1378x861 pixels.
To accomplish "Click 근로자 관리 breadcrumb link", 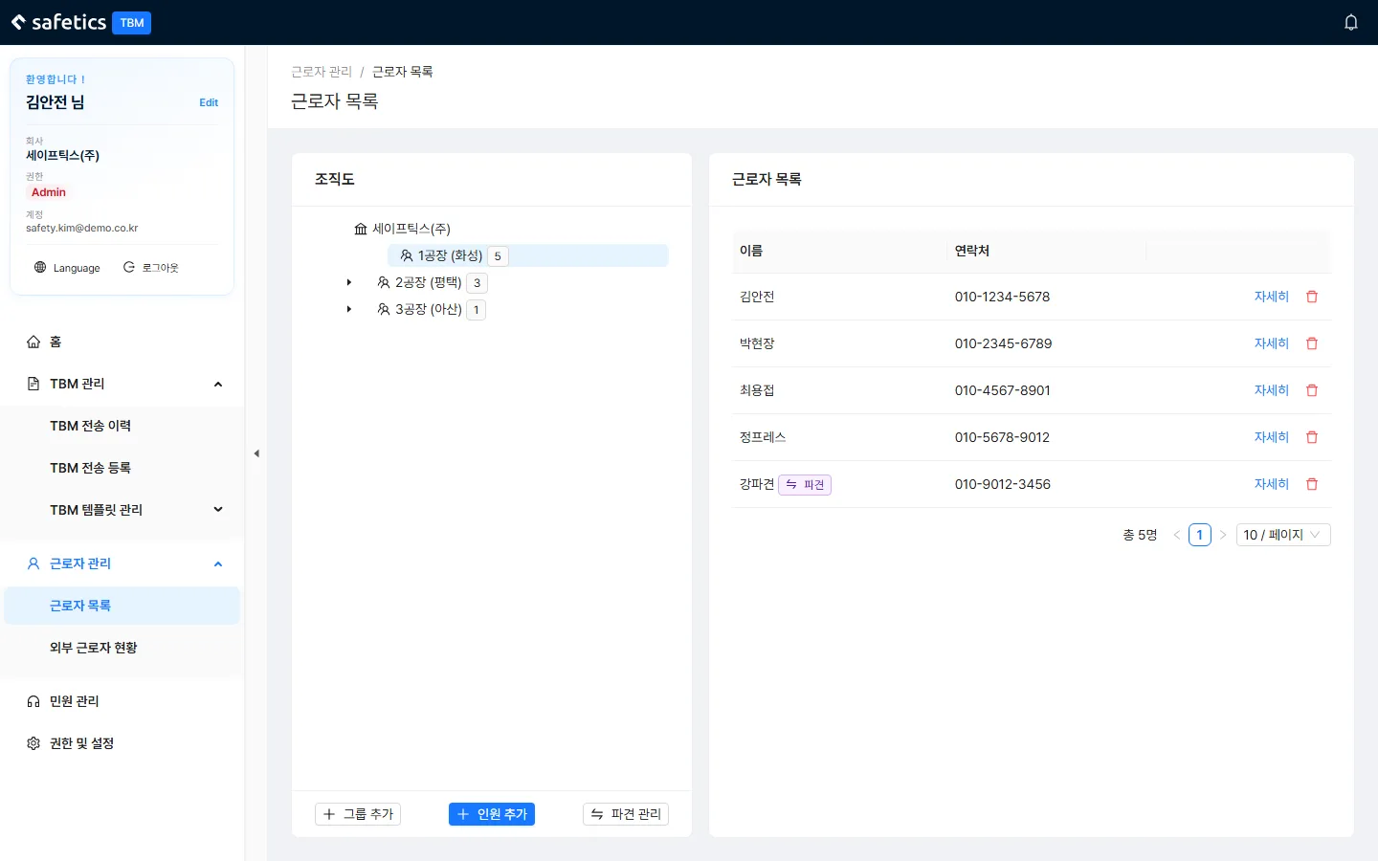I will tap(322, 72).
